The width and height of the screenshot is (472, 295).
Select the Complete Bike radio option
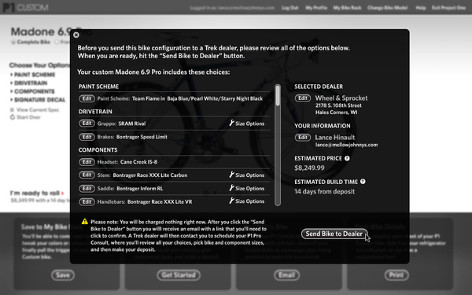tap(13, 42)
